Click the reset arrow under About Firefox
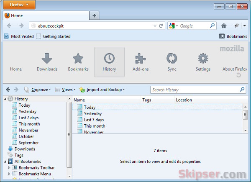 coord(238,75)
